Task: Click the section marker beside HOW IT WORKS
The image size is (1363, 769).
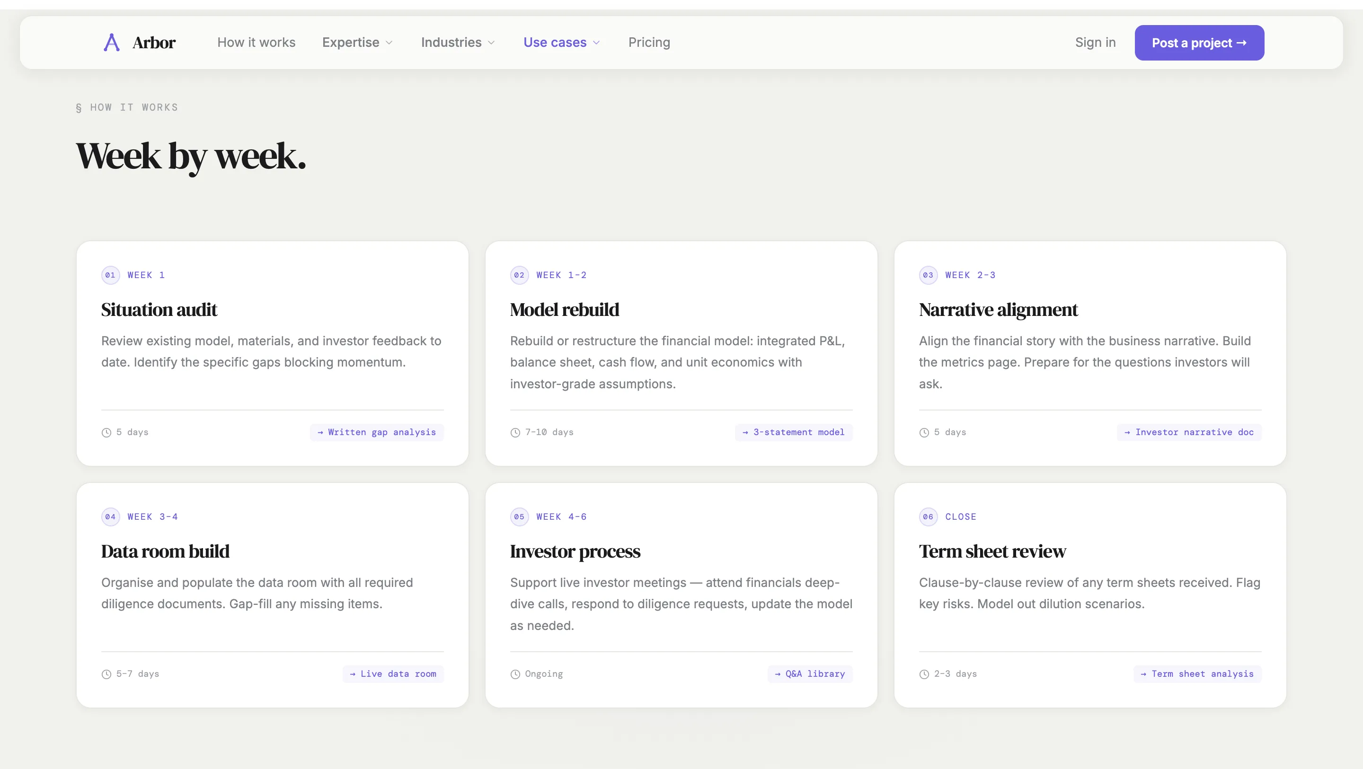Action: pos(78,107)
